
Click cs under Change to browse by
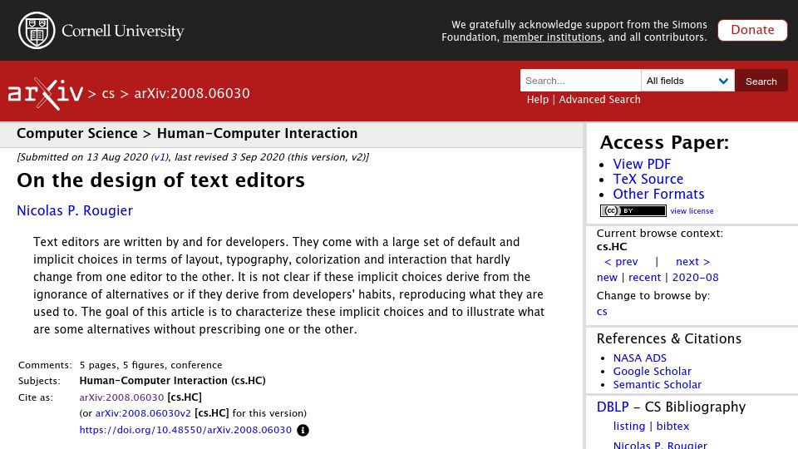click(x=602, y=312)
